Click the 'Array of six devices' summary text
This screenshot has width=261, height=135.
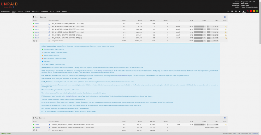click(x=57, y=41)
